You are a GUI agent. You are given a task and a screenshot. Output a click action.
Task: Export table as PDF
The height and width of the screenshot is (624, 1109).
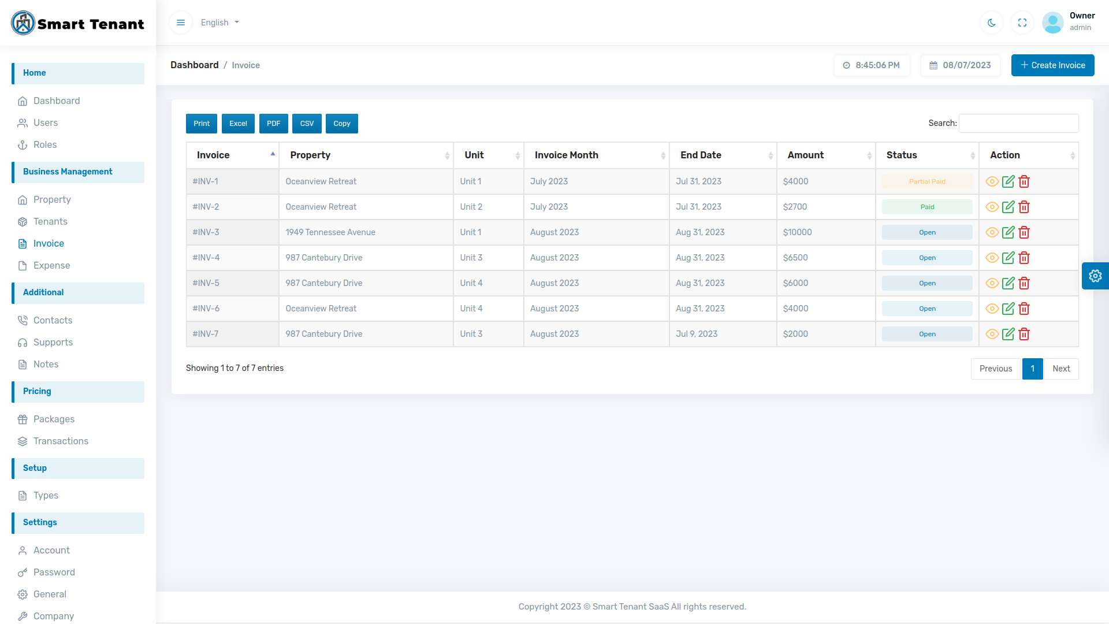[x=273, y=124]
